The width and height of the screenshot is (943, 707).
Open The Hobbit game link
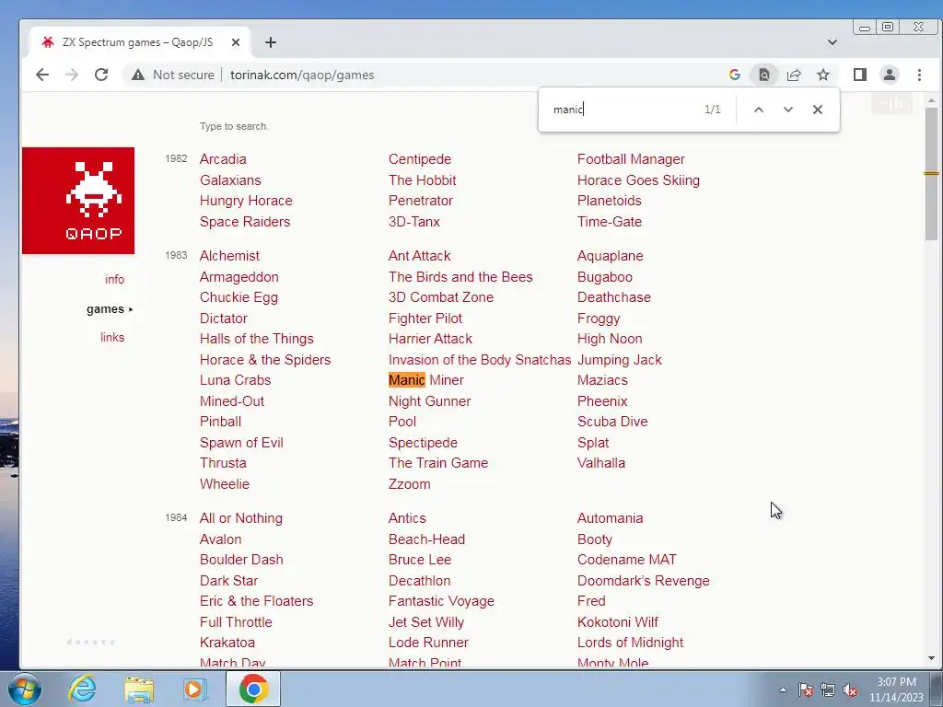coord(422,180)
